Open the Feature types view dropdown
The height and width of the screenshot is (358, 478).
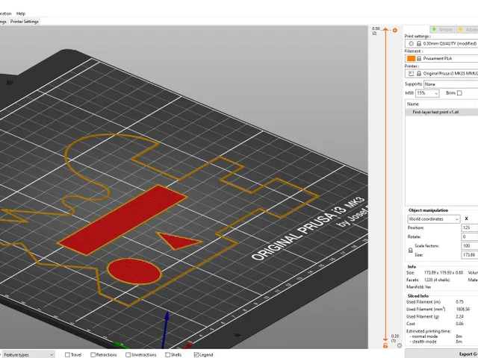click(x=28, y=355)
